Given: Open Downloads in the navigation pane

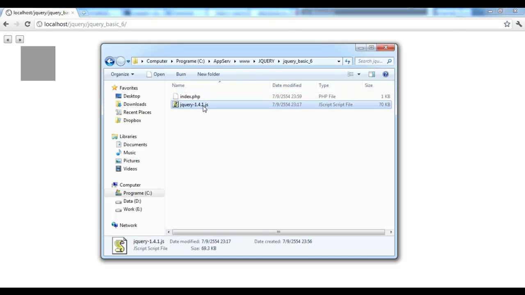Looking at the screenshot, I should point(135,104).
